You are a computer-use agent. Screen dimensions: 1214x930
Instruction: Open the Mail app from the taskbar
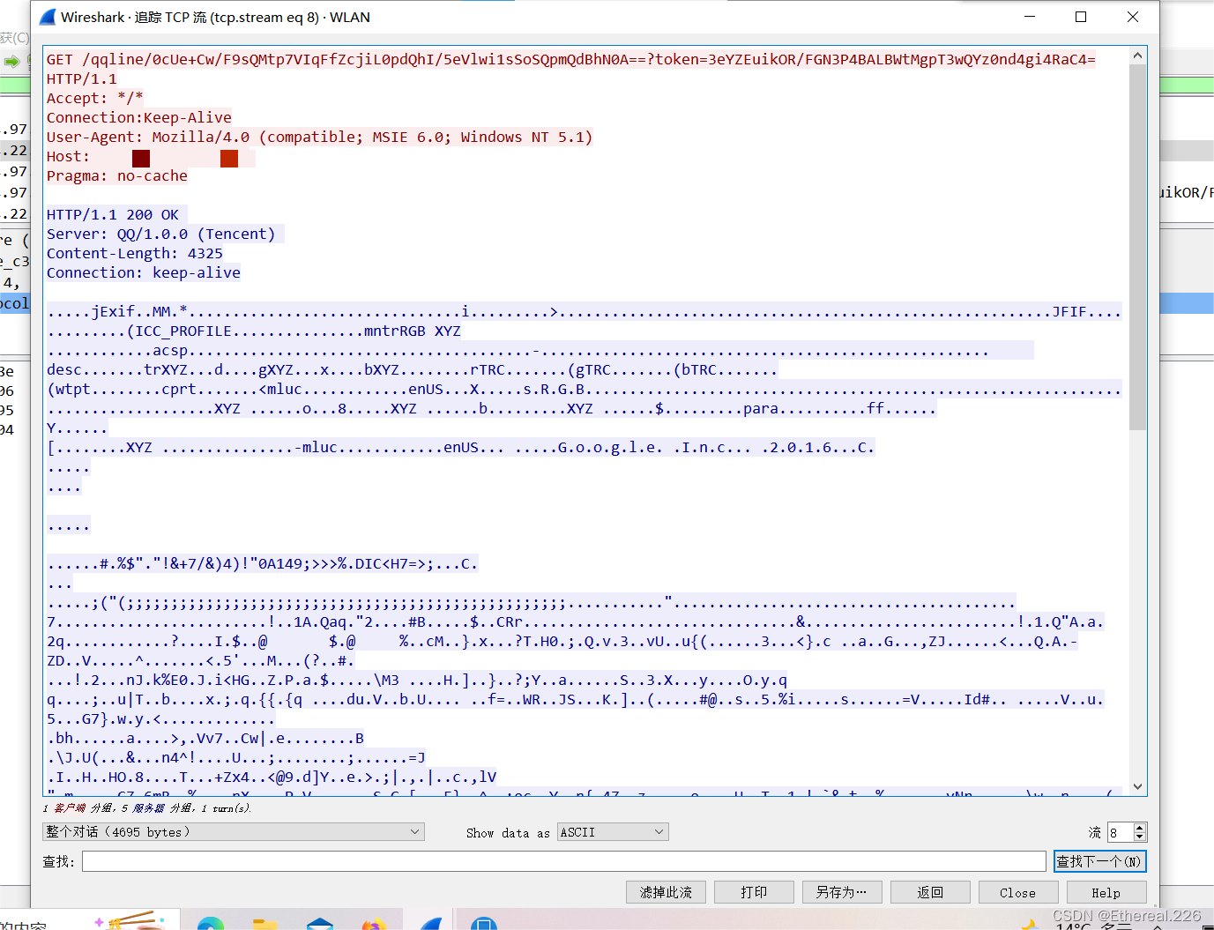(x=319, y=923)
